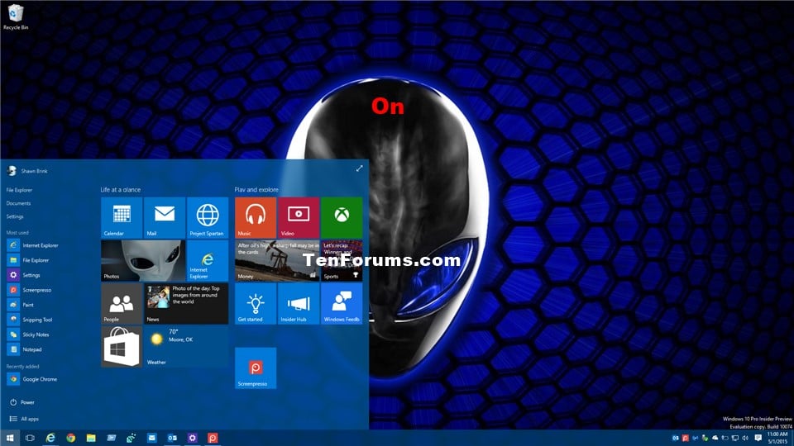Open Settings link under Documents
This screenshot has height=446, width=794.
[15, 216]
